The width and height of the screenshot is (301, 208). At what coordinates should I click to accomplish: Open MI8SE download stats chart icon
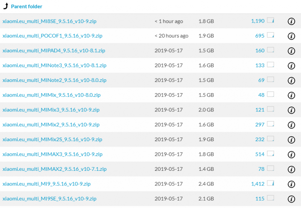tap(270, 20)
